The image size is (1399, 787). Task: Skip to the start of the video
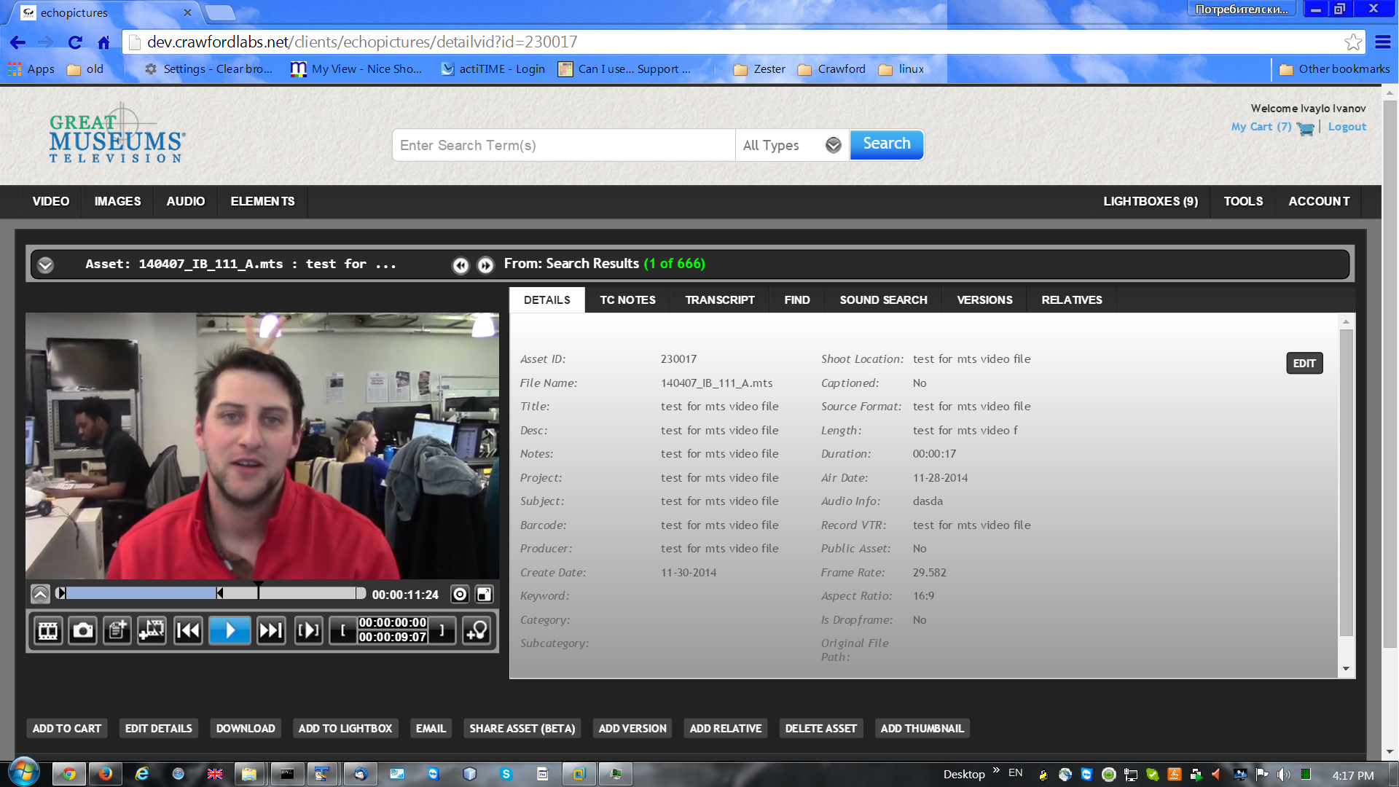[188, 630]
